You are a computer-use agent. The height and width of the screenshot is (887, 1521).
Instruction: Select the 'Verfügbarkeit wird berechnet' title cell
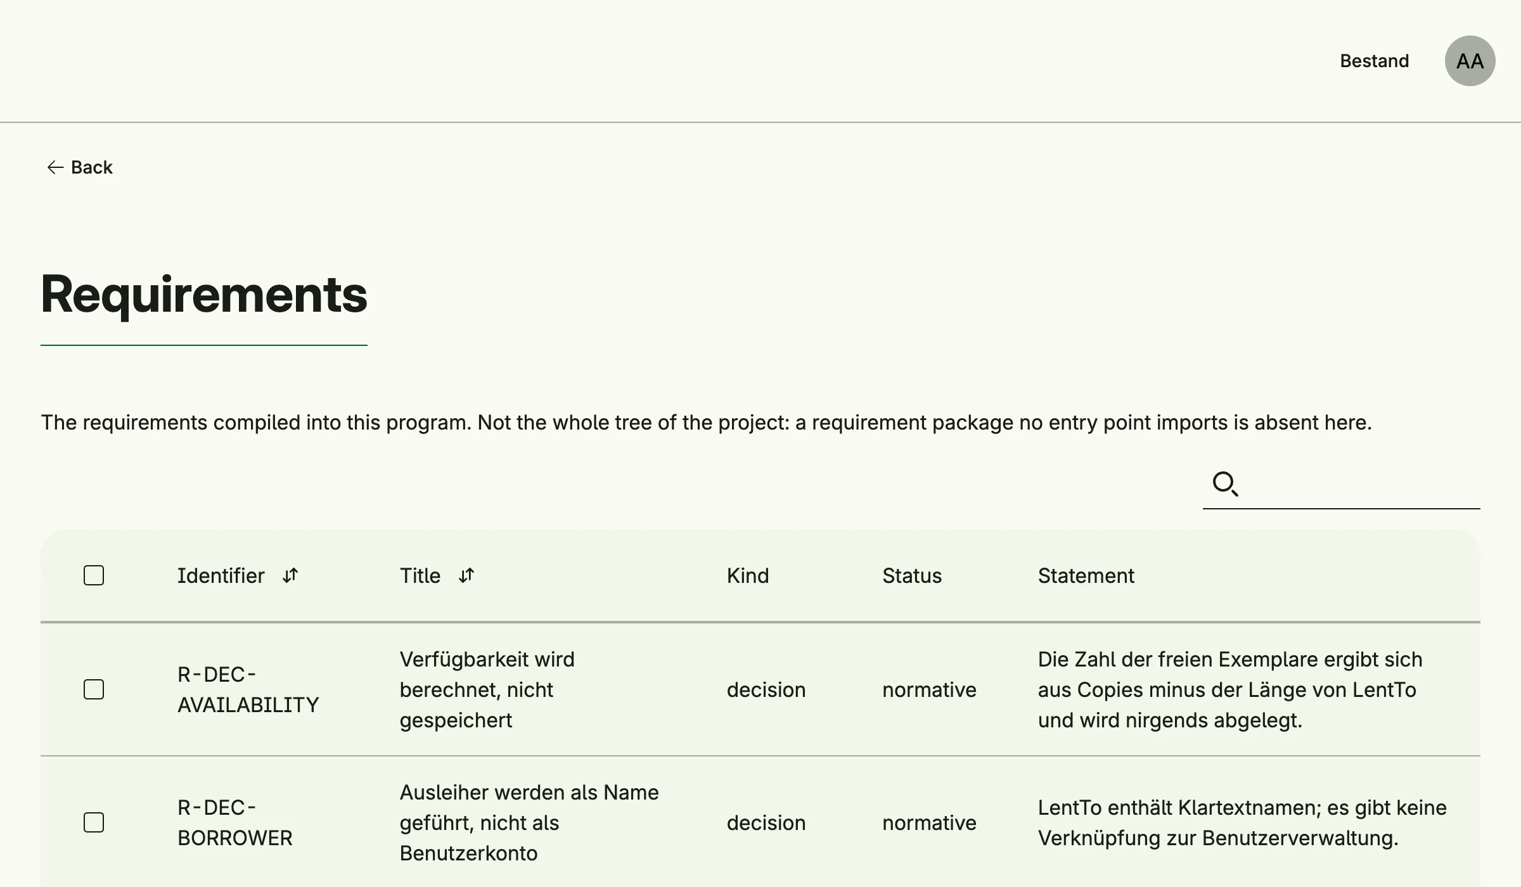click(x=487, y=689)
